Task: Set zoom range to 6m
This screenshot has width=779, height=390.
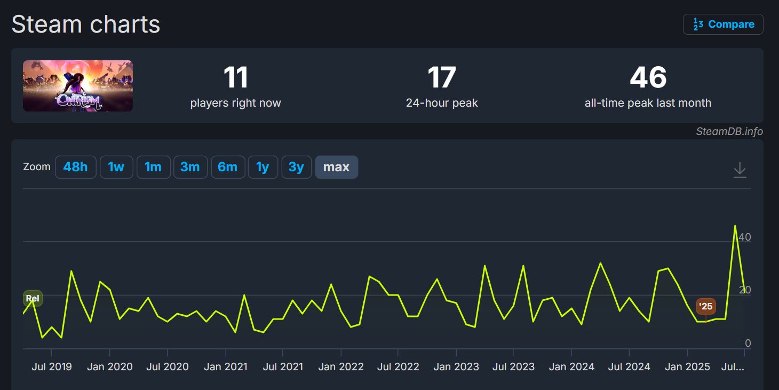Action: coord(228,167)
